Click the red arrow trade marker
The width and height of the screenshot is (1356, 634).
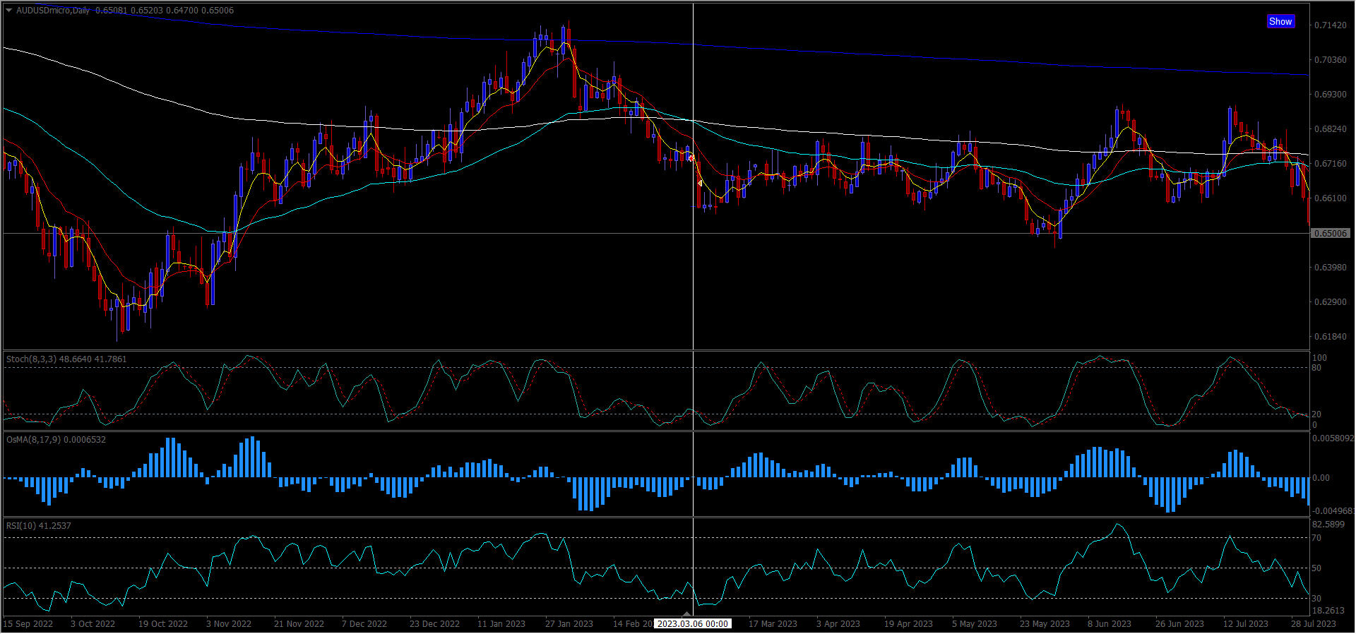tap(691, 158)
